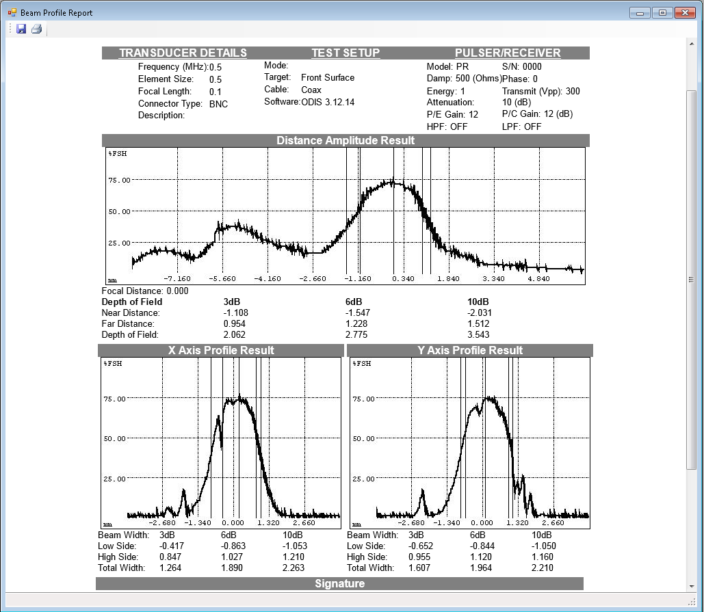
Task: Close the Beam Profile Report window
Action: (x=684, y=13)
